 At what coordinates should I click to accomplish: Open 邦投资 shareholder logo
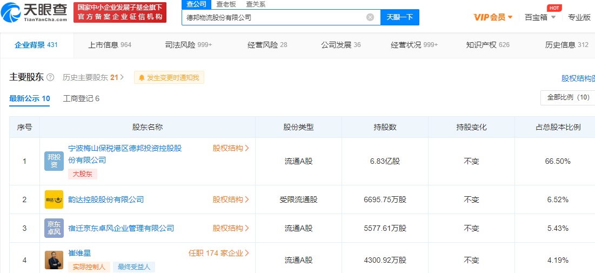[54, 161]
